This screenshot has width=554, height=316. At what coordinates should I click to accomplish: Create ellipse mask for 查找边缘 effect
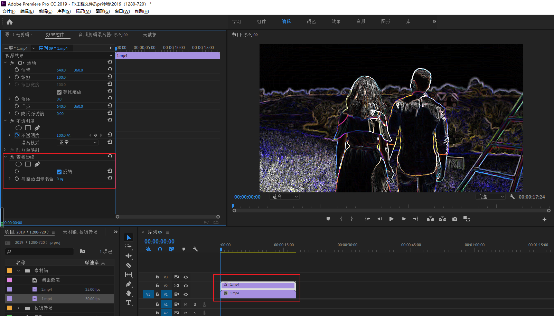click(19, 164)
